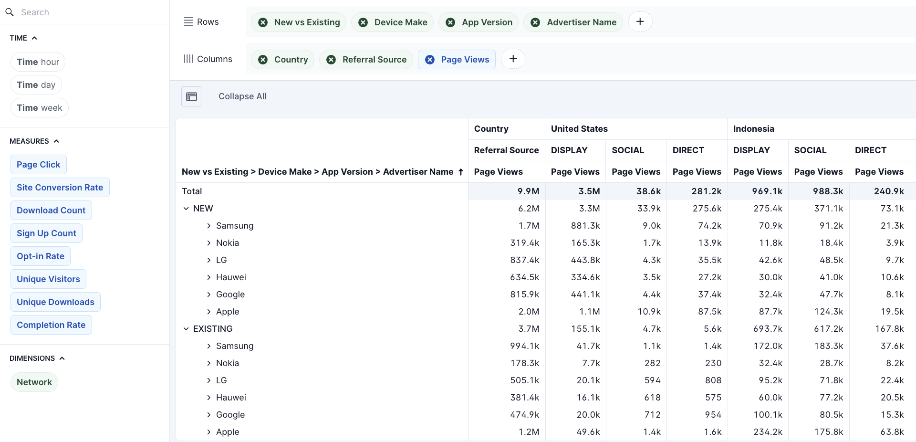Viewport: 916px width, 442px height.
Task: Remove Device Make from rows
Action: [363, 22]
